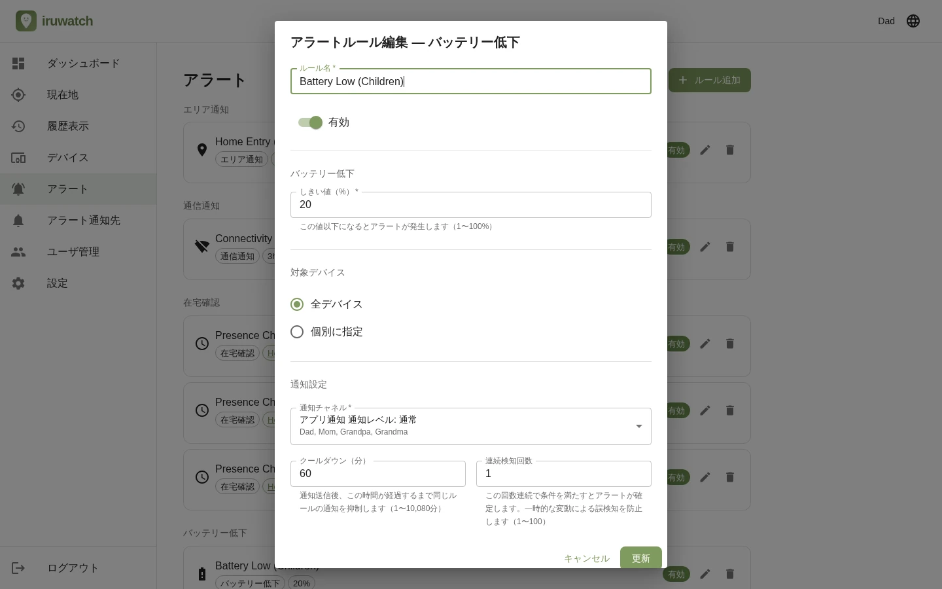Click the バッテリー低下 chip on Battery Low
This screenshot has width=942, height=589.
click(x=250, y=582)
